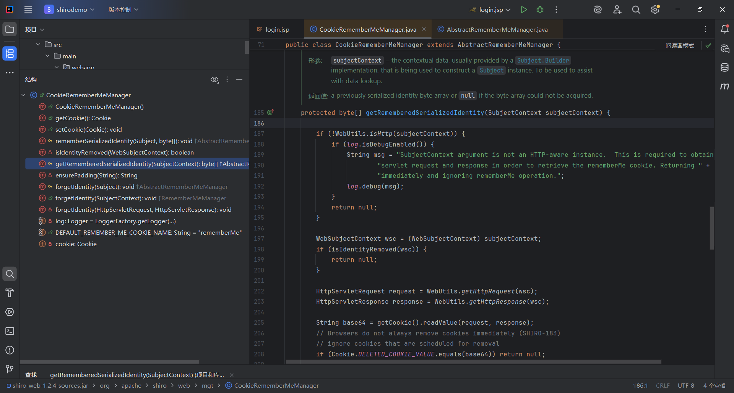This screenshot has height=393, width=734.
Task: Open the Terminal tool window
Action: [x=10, y=331]
